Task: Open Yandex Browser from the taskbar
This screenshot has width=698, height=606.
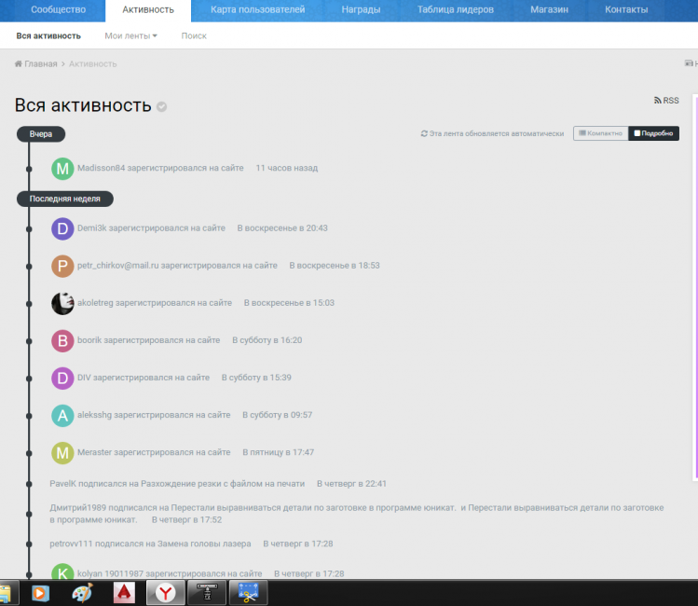Action: (x=165, y=593)
